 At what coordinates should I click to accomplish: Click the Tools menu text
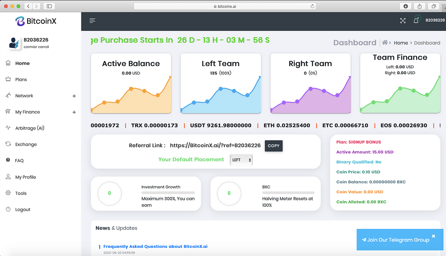[21, 193]
